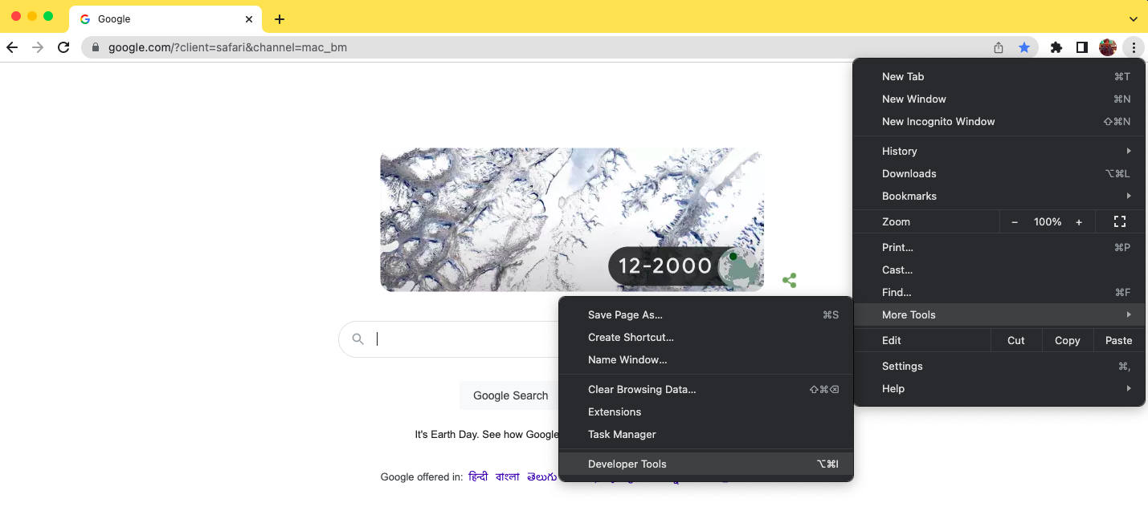Choose Clear Browsing Data option
The height and width of the screenshot is (523, 1148).
(642, 389)
